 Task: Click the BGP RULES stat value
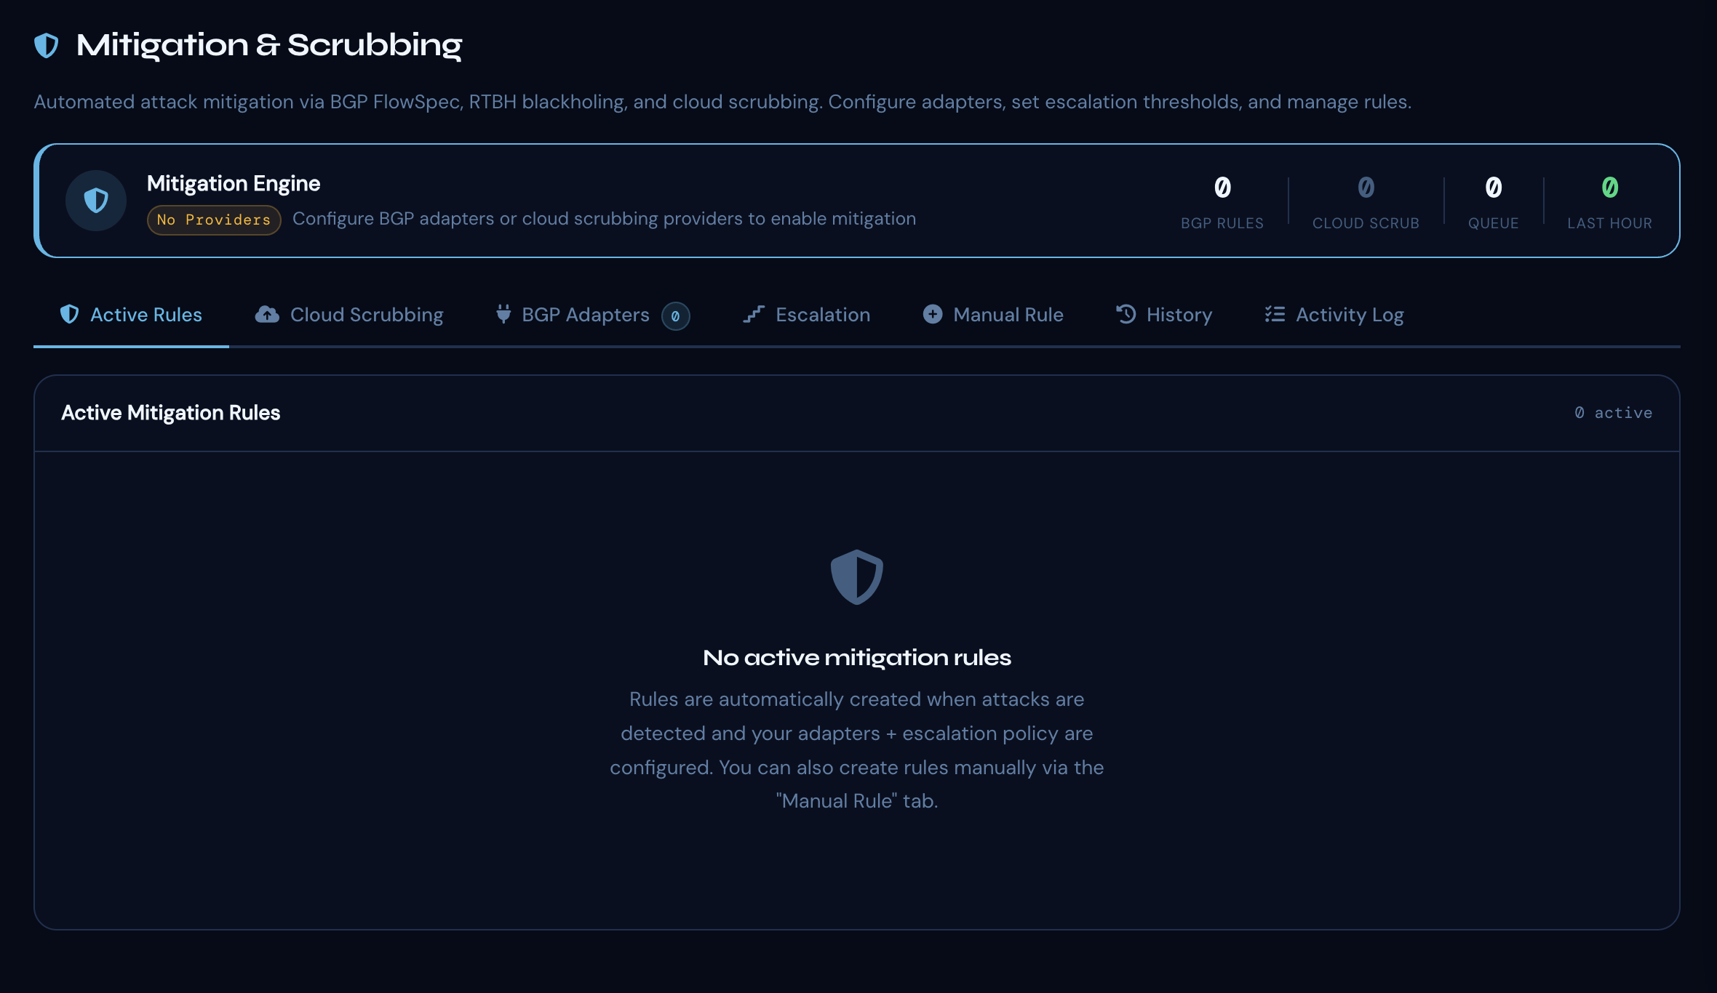[x=1222, y=188]
